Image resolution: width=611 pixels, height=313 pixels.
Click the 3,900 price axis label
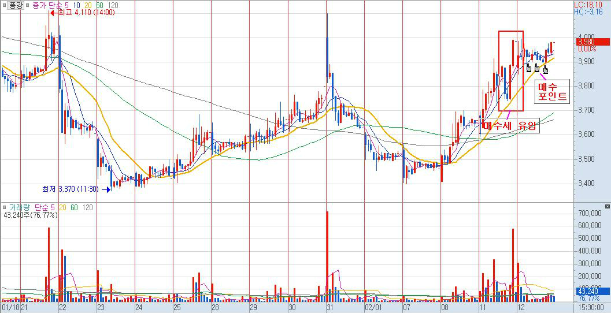[587, 62]
